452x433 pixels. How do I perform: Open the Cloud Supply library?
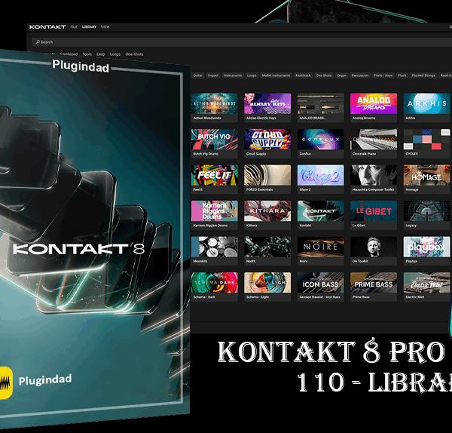267,143
